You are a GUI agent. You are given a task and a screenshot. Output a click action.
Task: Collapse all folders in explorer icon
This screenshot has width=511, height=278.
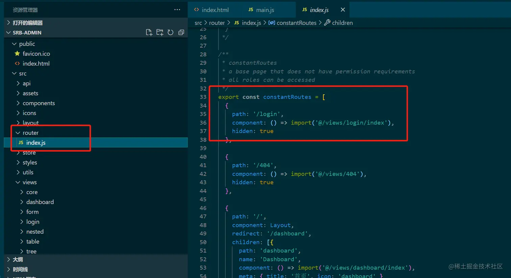pyautogui.click(x=181, y=32)
